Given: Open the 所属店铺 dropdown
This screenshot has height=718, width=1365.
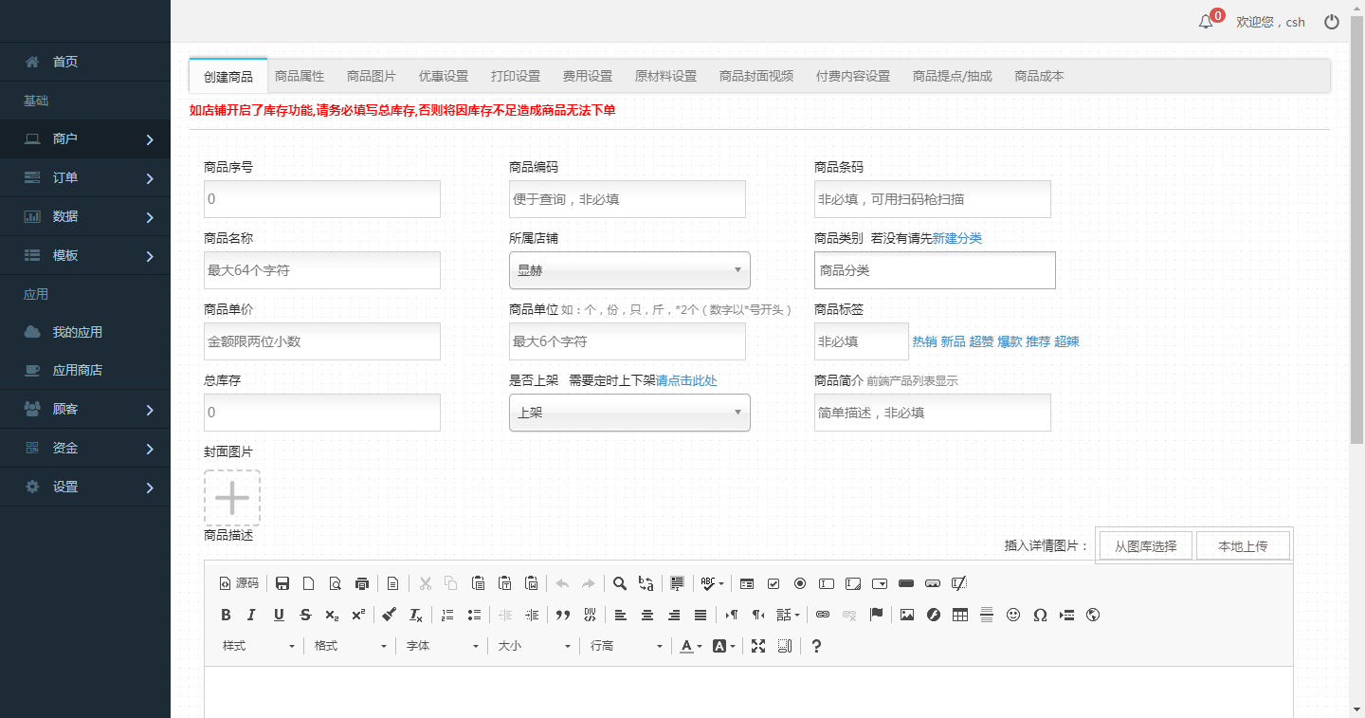Looking at the screenshot, I should (629, 270).
